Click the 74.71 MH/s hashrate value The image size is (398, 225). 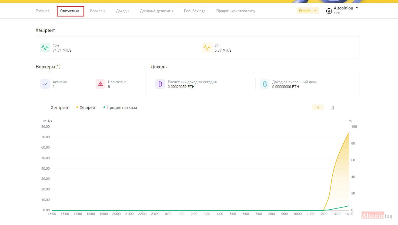(x=62, y=51)
